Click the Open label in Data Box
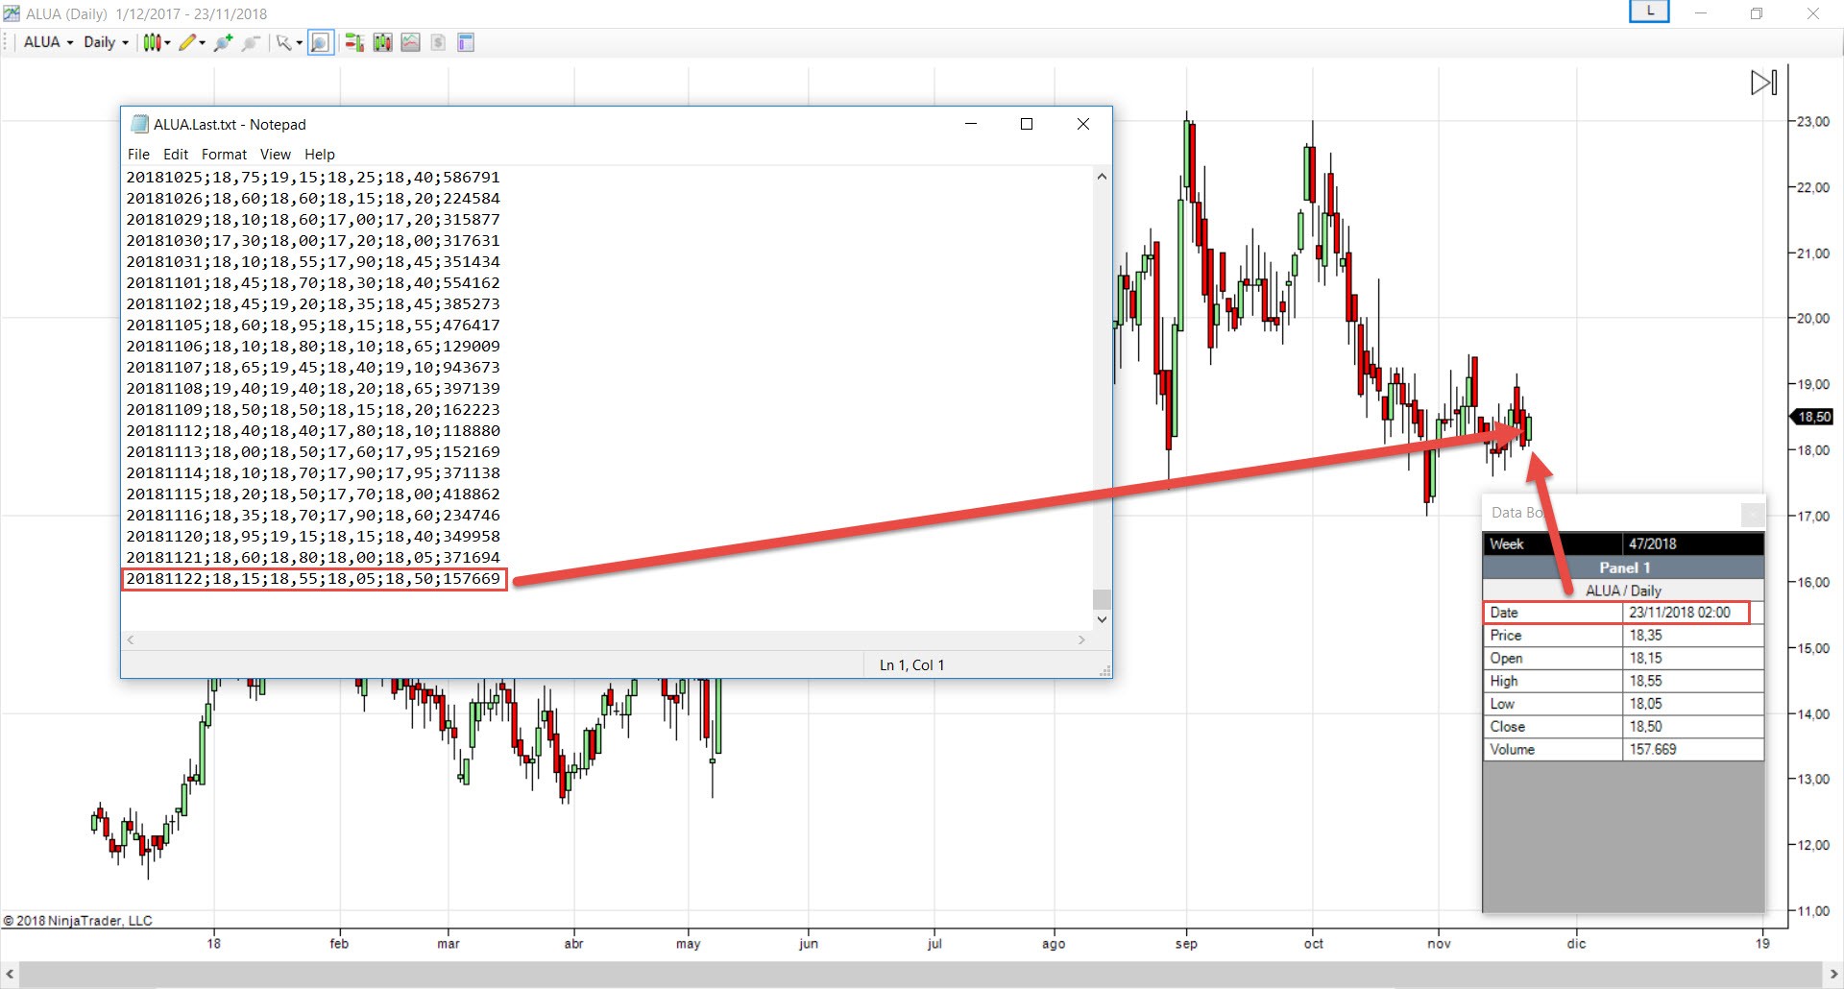 1506,659
